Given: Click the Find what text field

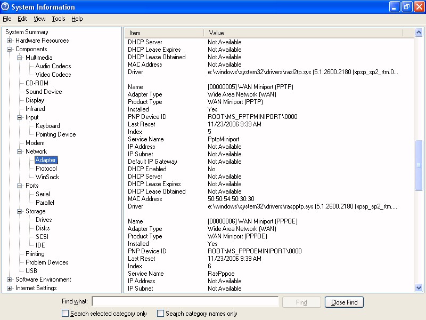Looking at the screenshot, I should click(x=185, y=302).
